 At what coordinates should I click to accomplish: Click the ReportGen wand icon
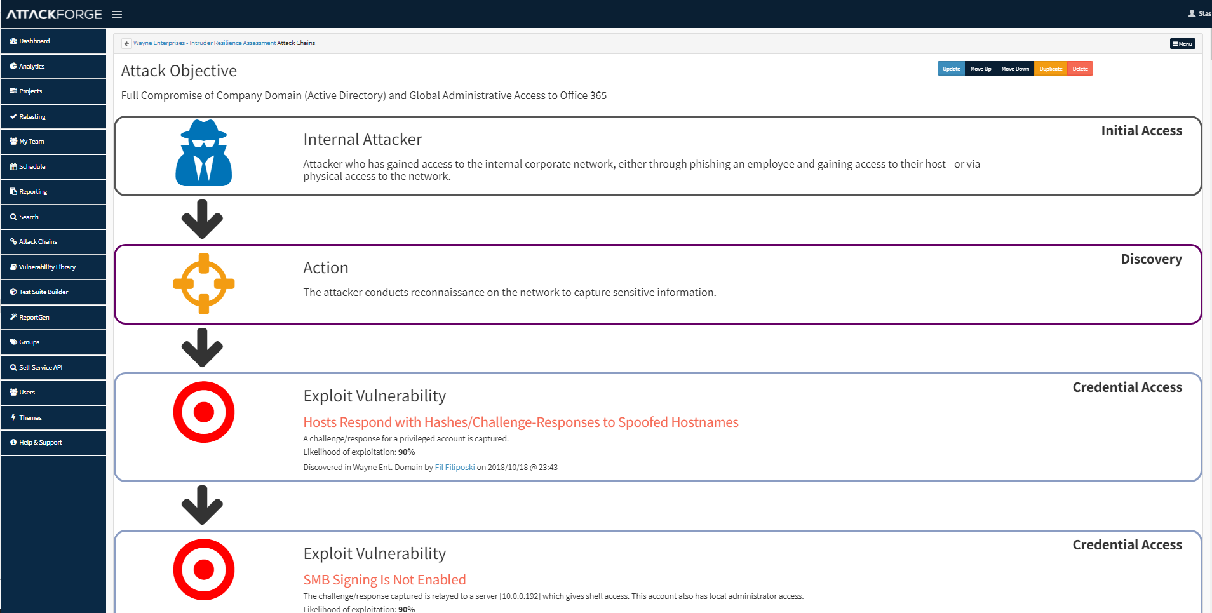tap(13, 317)
